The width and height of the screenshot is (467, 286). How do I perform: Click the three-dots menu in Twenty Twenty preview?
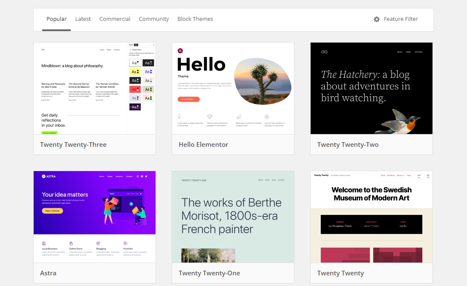(x=419, y=175)
